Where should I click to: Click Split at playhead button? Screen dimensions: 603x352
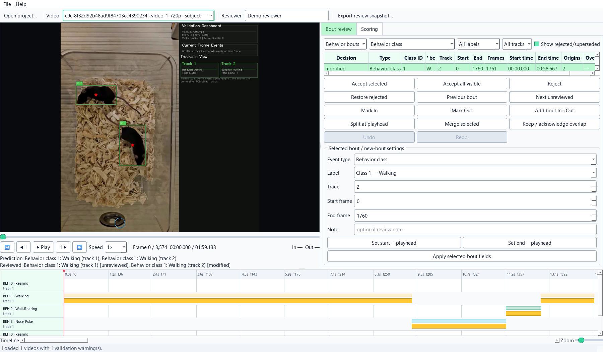(369, 124)
